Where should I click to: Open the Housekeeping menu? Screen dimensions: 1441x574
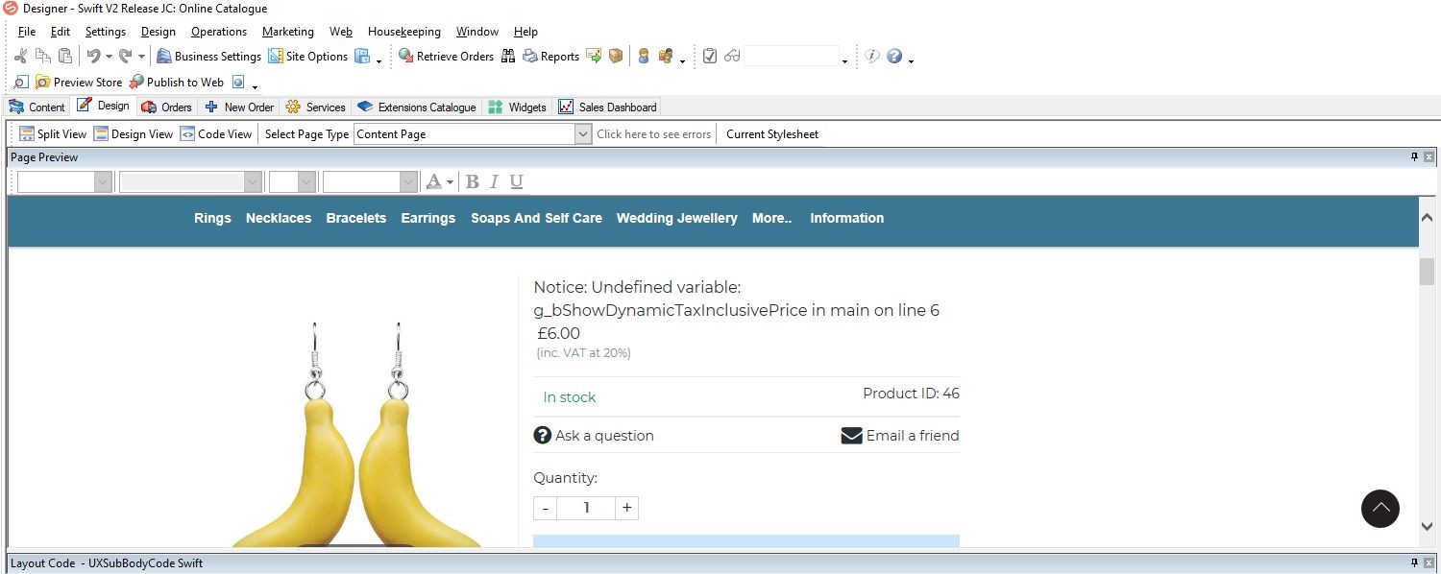(x=403, y=32)
